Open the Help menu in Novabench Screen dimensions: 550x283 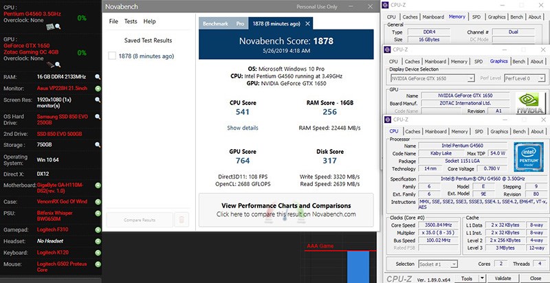(x=149, y=21)
